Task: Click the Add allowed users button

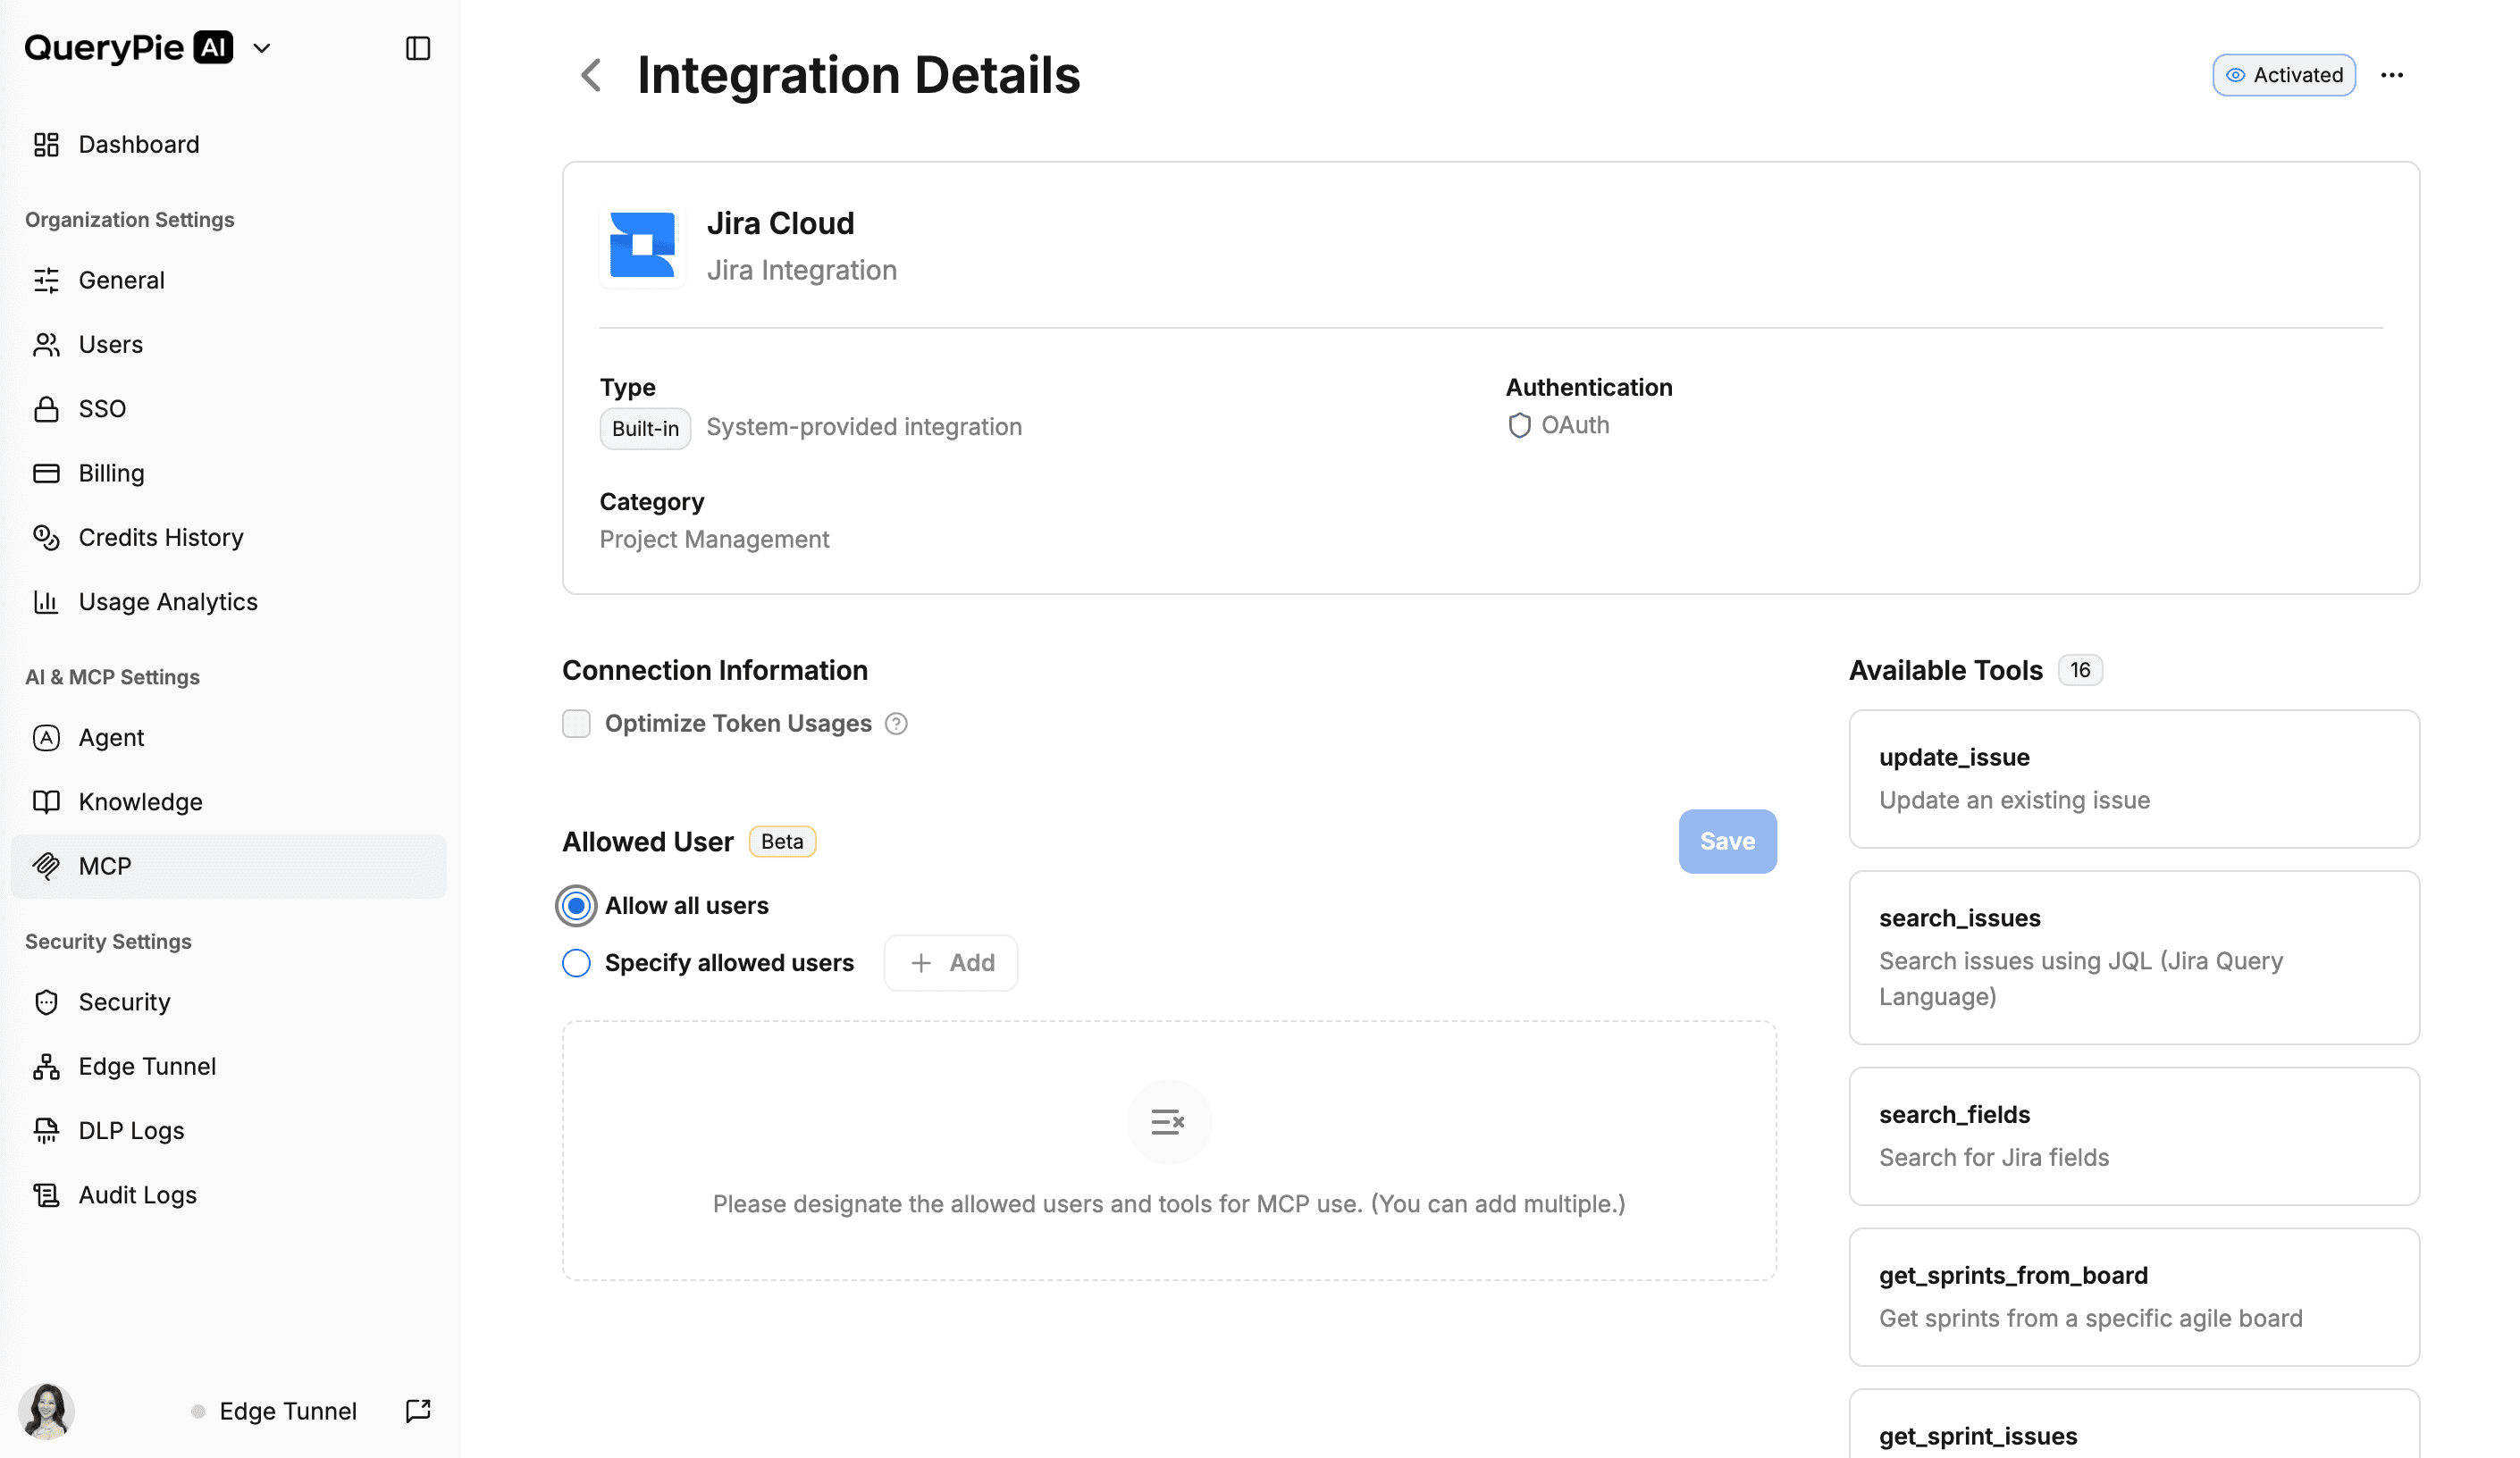Action: click(950, 962)
